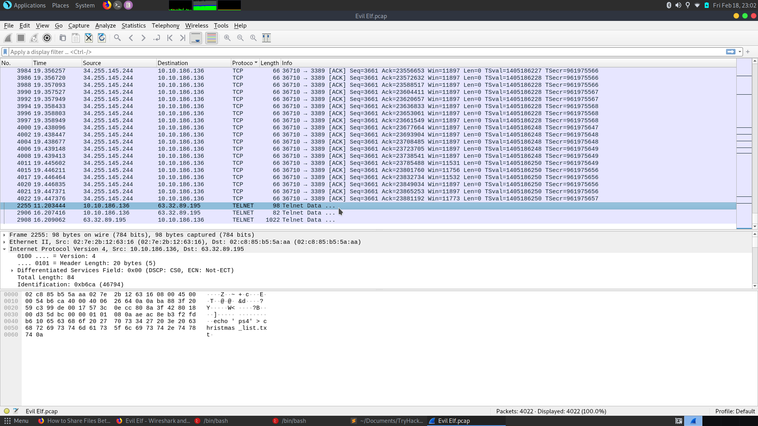Collapse the Internet Protocol Version 4 node

pyautogui.click(x=4, y=249)
